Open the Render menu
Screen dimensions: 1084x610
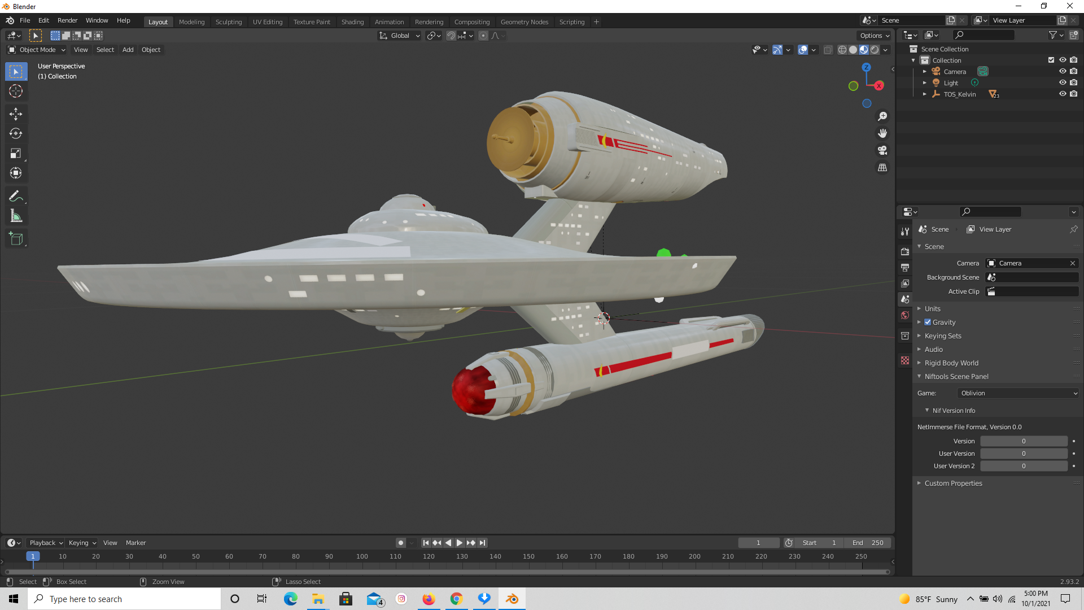[x=67, y=20]
